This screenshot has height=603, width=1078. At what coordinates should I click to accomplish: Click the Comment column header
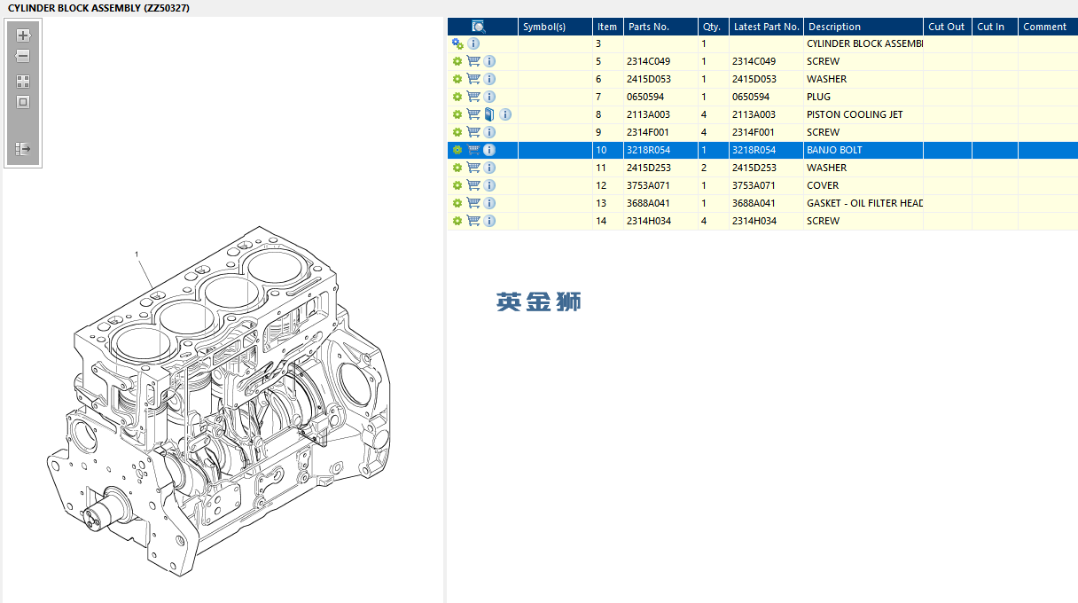(x=1048, y=27)
